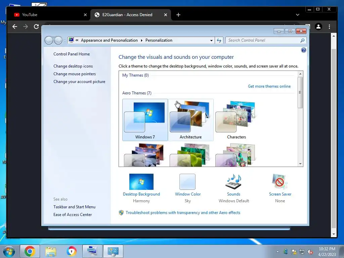Click Chrome icon in the taskbar
The height and width of the screenshot is (258, 344).
pos(30,251)
